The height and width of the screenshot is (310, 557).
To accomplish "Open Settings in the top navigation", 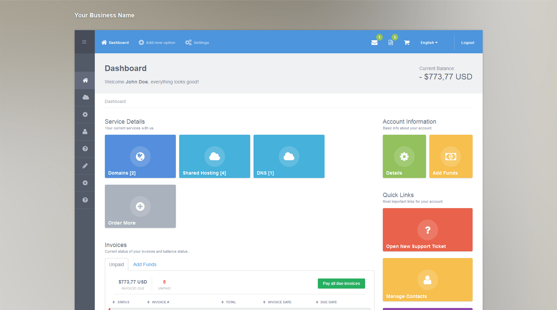I will click(197, 43).
